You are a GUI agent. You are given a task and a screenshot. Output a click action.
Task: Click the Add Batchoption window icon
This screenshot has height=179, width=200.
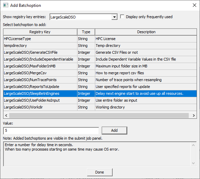(5, 5)
